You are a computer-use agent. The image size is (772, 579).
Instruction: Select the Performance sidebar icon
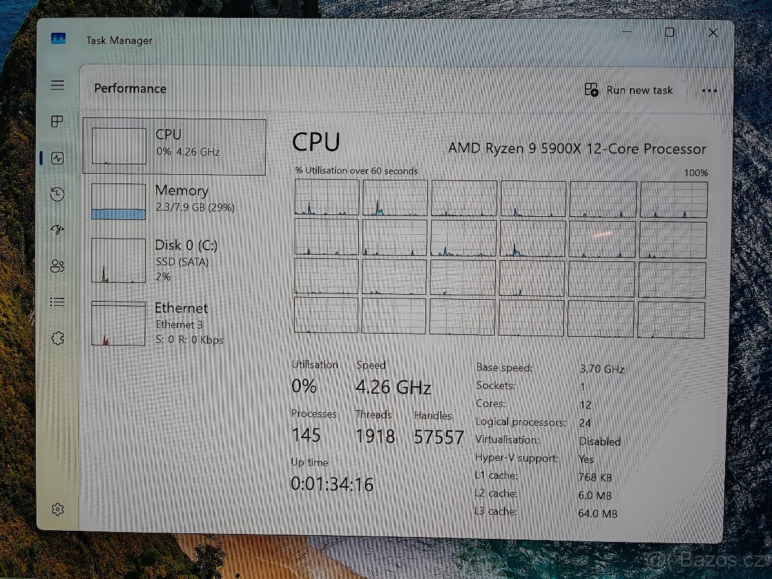(57, 158)
